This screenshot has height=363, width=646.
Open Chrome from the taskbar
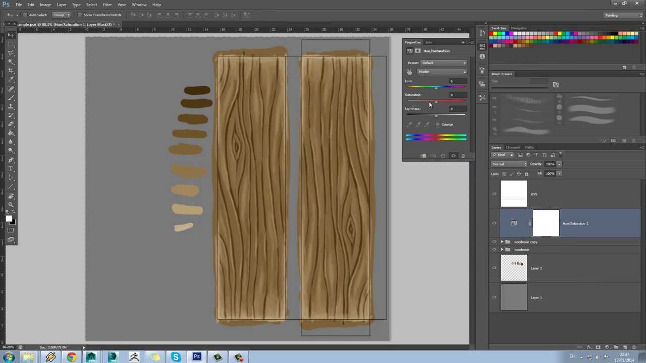coord(71,357)
